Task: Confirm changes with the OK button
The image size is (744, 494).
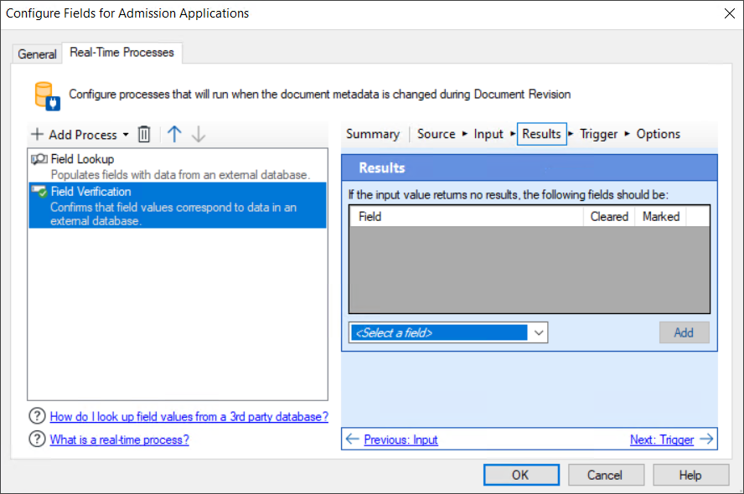Action: coord(521,474)
